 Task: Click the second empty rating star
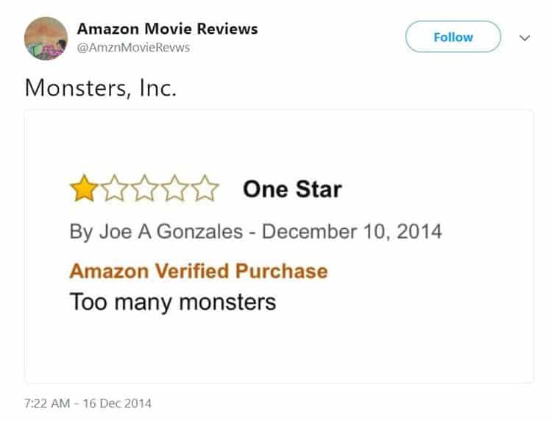pyautogui.click(x=114, y=189)
